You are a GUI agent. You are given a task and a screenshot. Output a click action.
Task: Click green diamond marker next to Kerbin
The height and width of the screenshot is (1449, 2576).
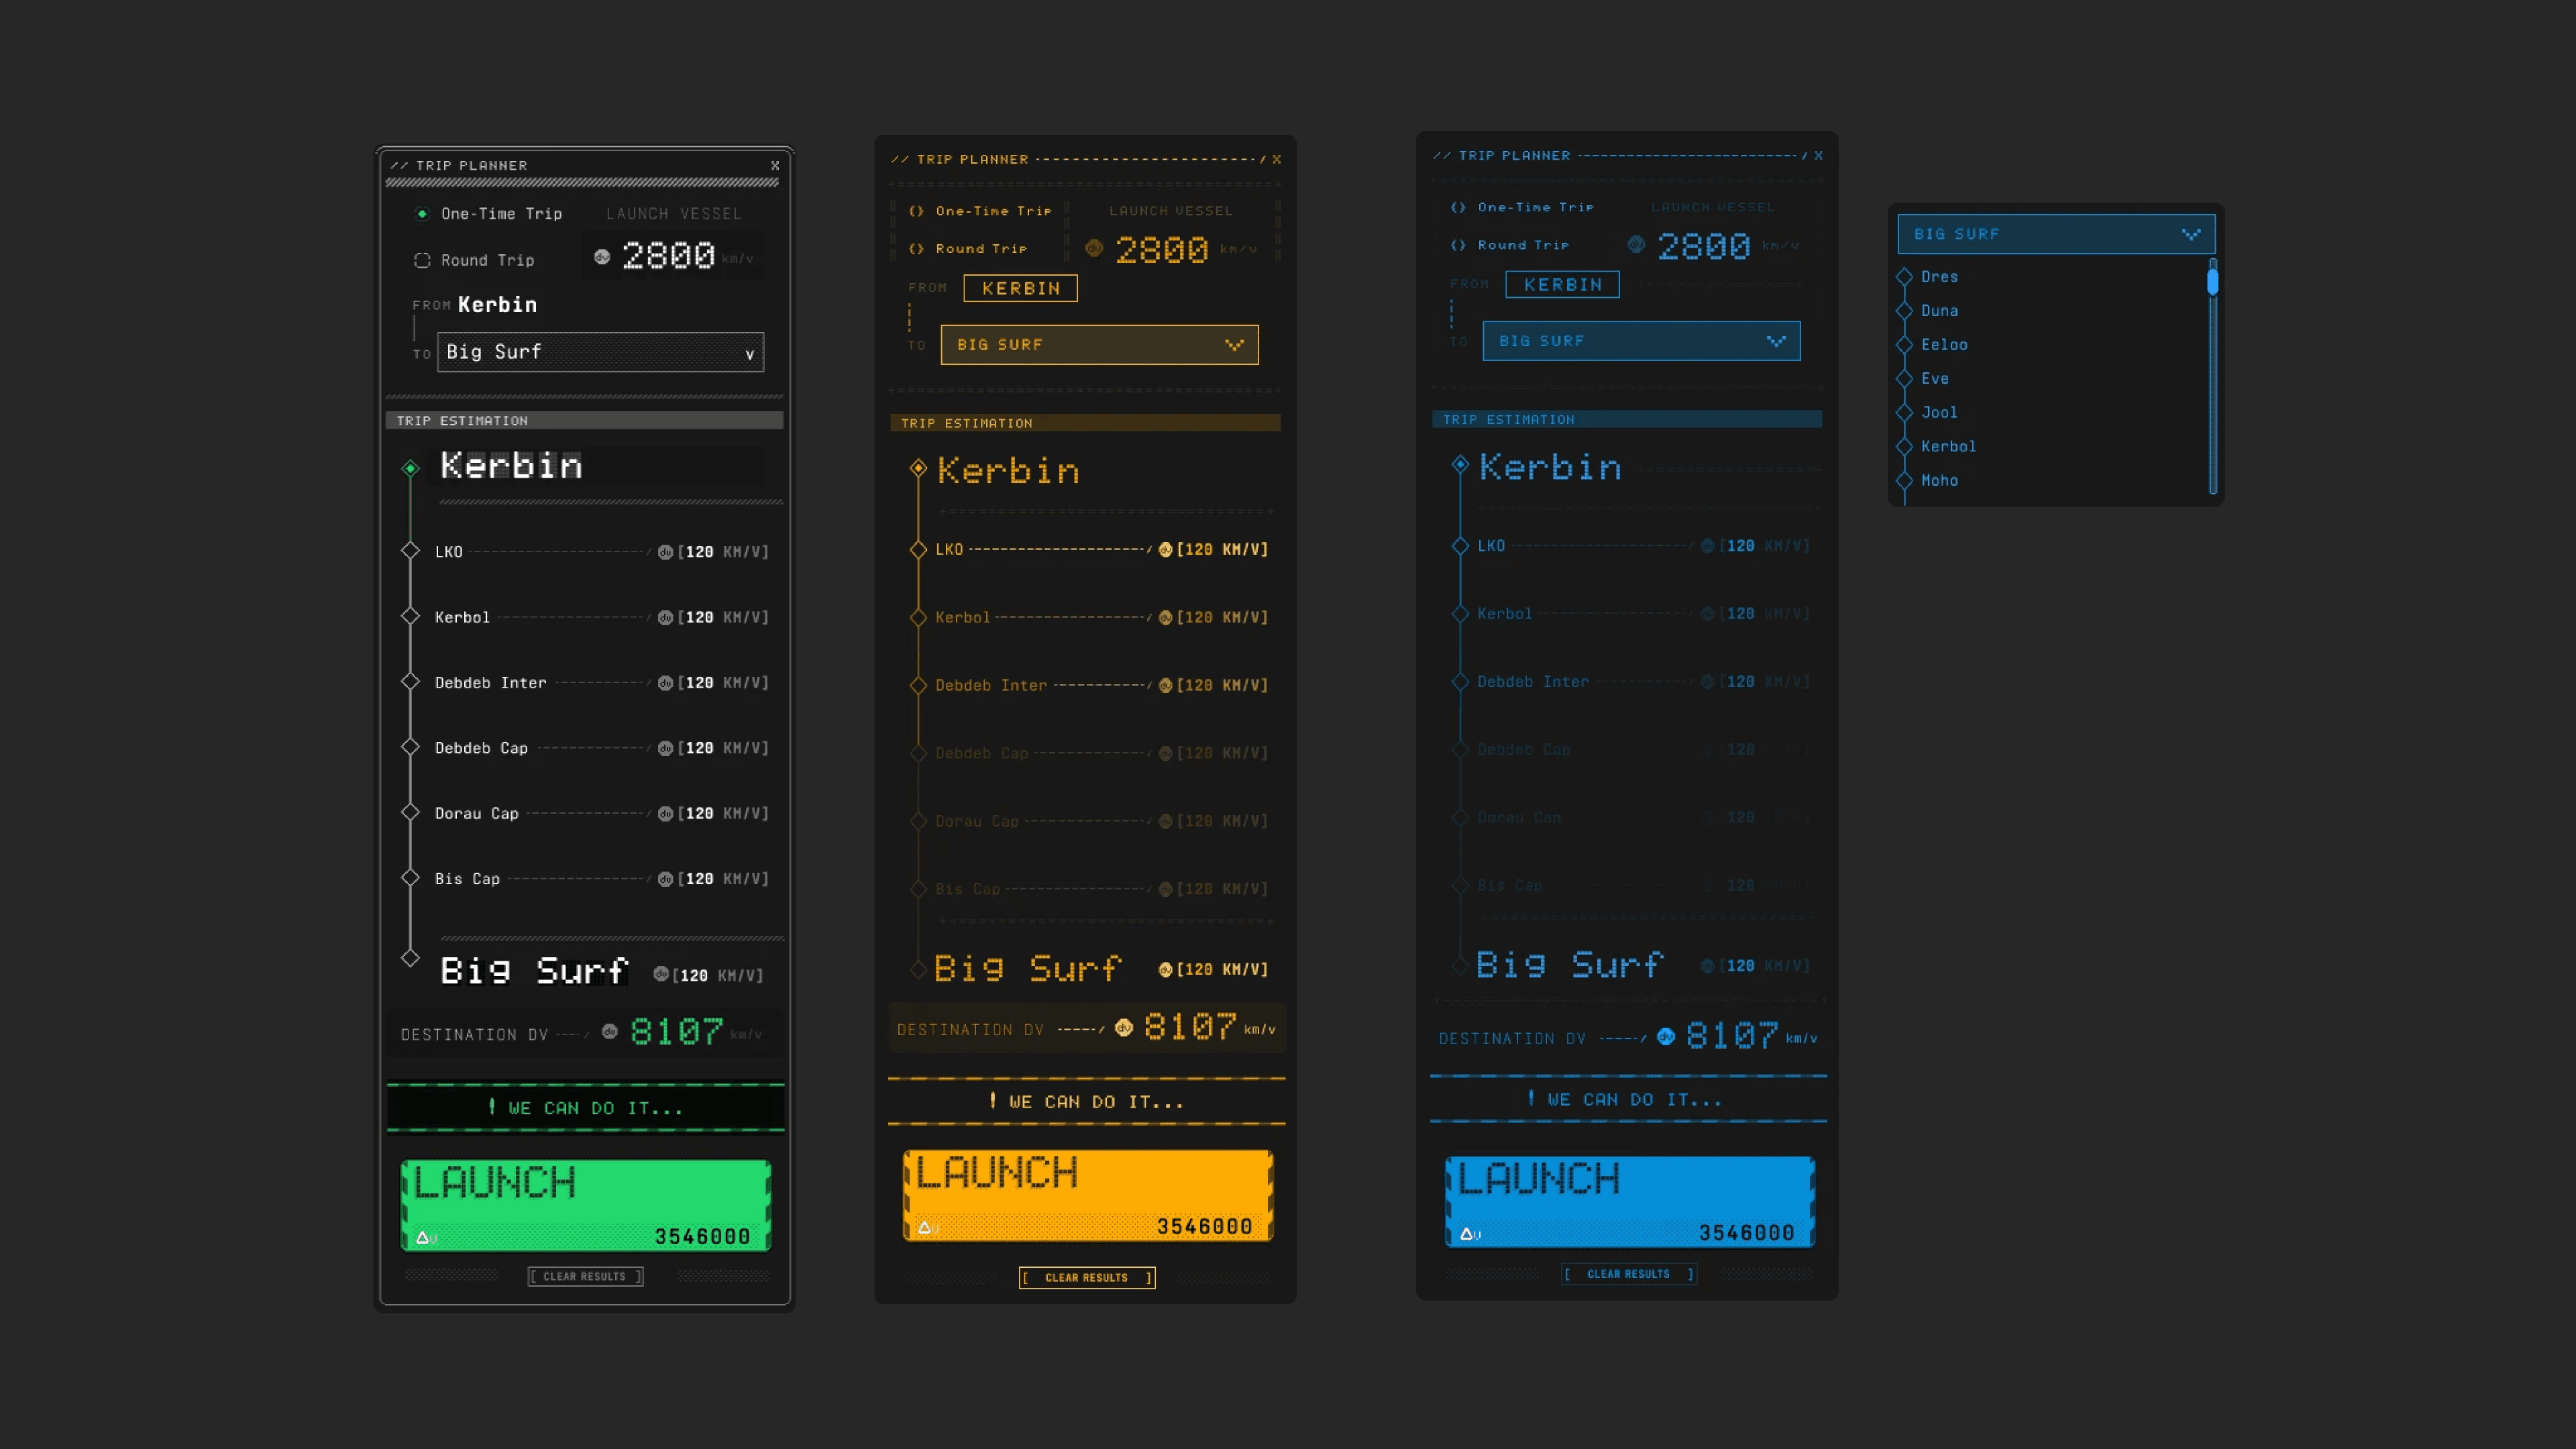coord(410,468)
